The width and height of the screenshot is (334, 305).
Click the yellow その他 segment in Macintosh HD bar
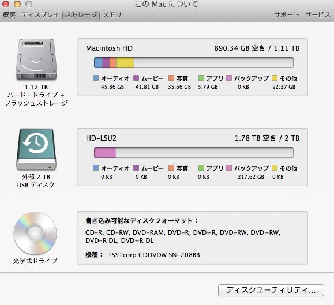click(x=125, y=63)
